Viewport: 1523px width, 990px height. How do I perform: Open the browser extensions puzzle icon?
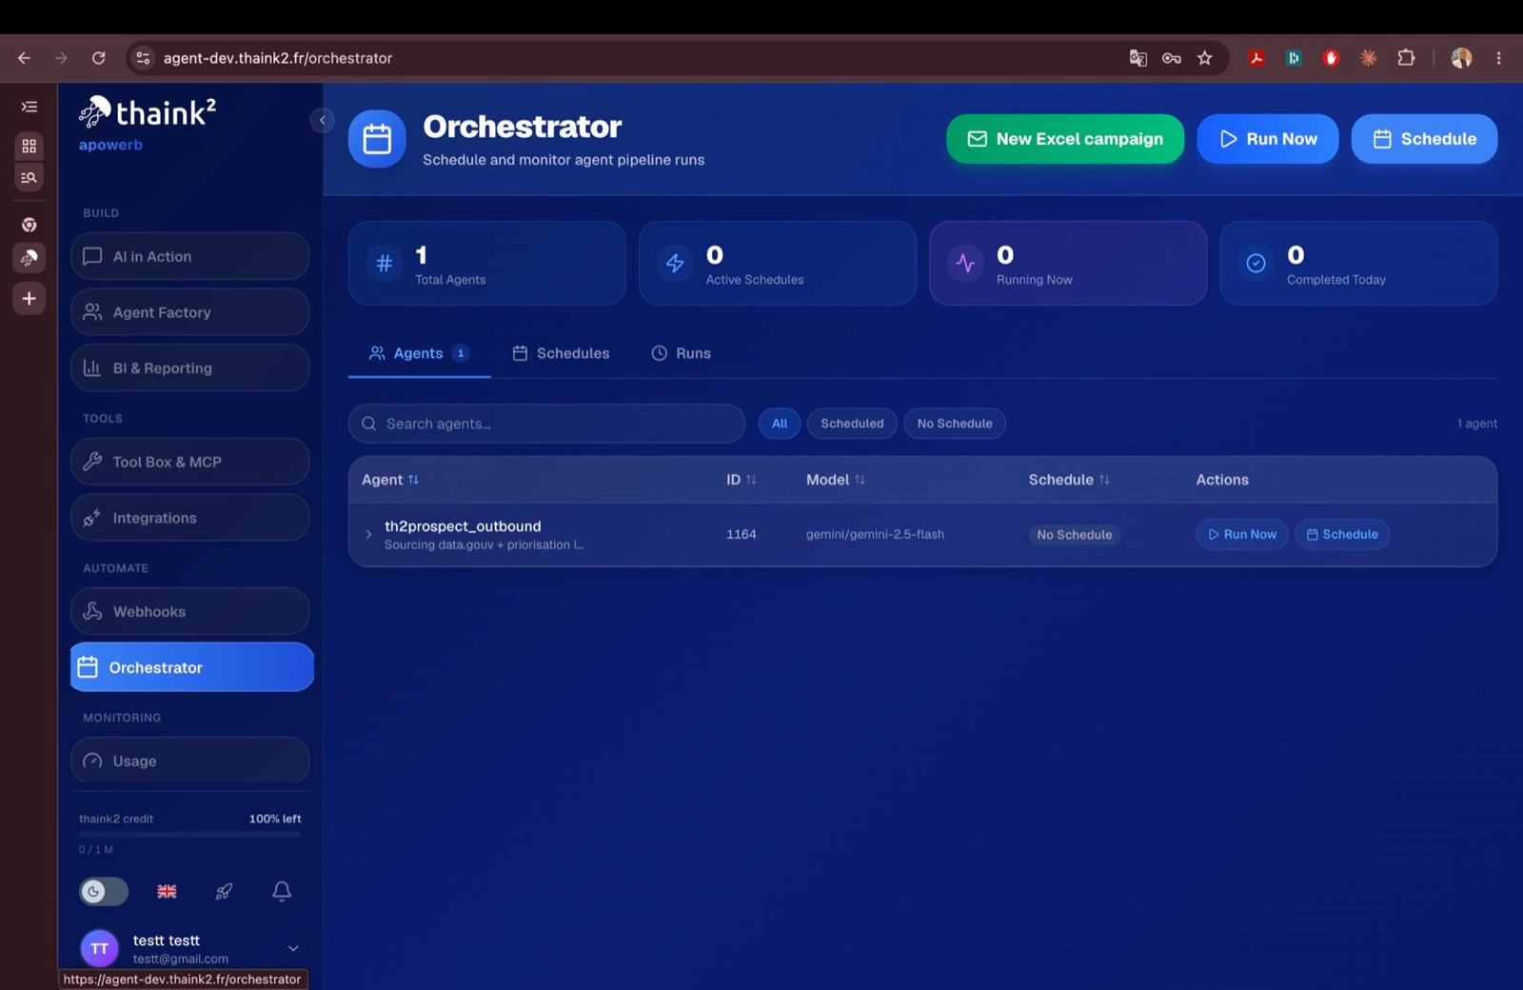click(1406, 58)
